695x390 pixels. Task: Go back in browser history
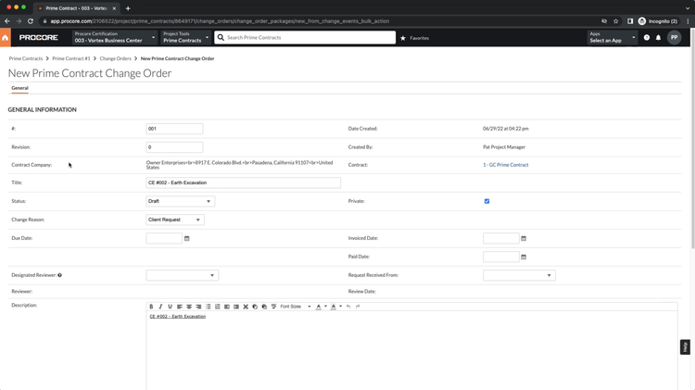[x=7, y=20]
